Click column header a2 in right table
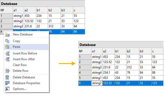The width and height of the screenshot is (165, 96). pyautogui.click(x=109, y=51)
